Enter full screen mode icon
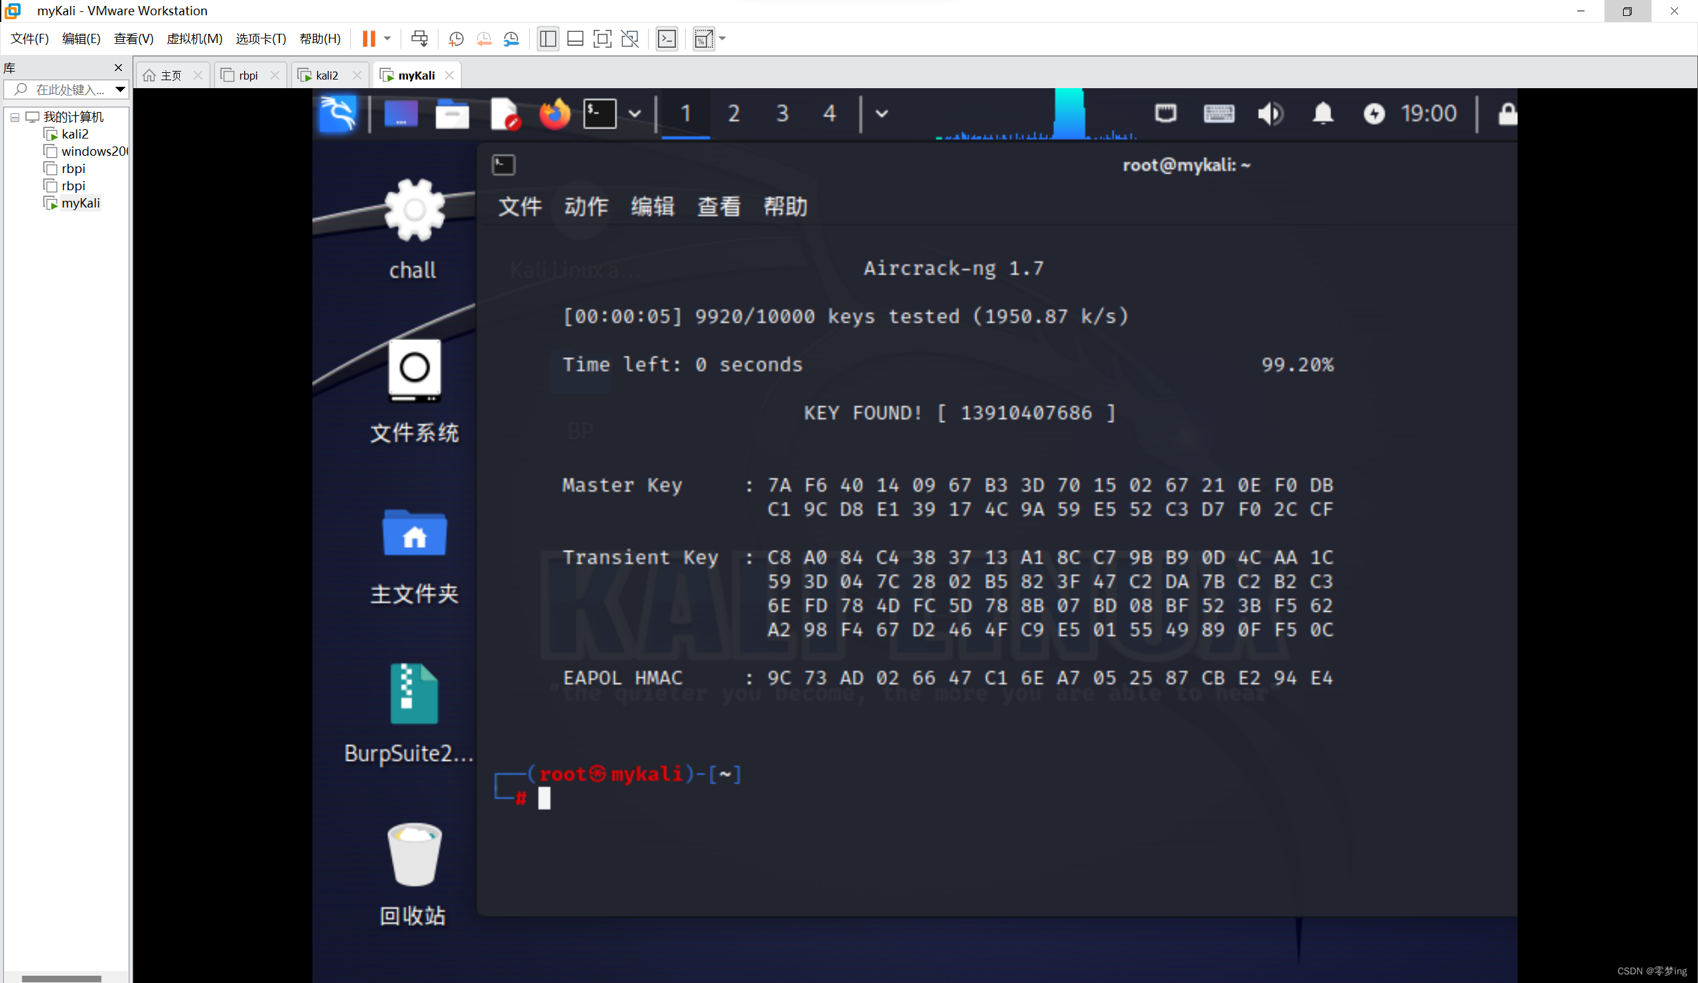 [x=602, y=38]
